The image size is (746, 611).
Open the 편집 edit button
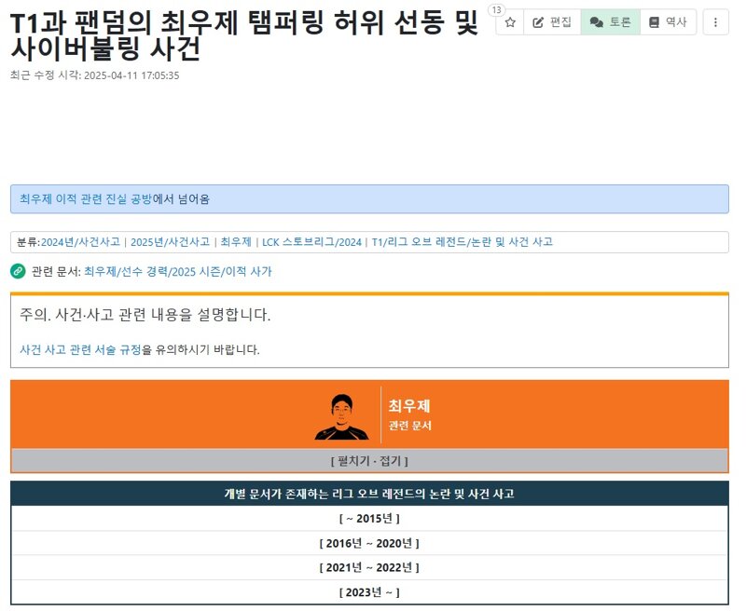(x=552, y=22)
